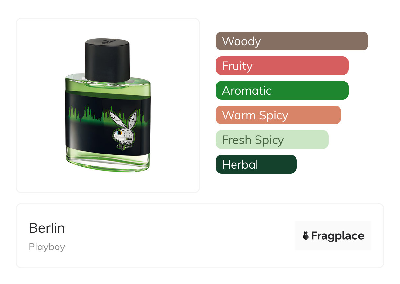Click the bunny's colorful eye

pos(119,133)
